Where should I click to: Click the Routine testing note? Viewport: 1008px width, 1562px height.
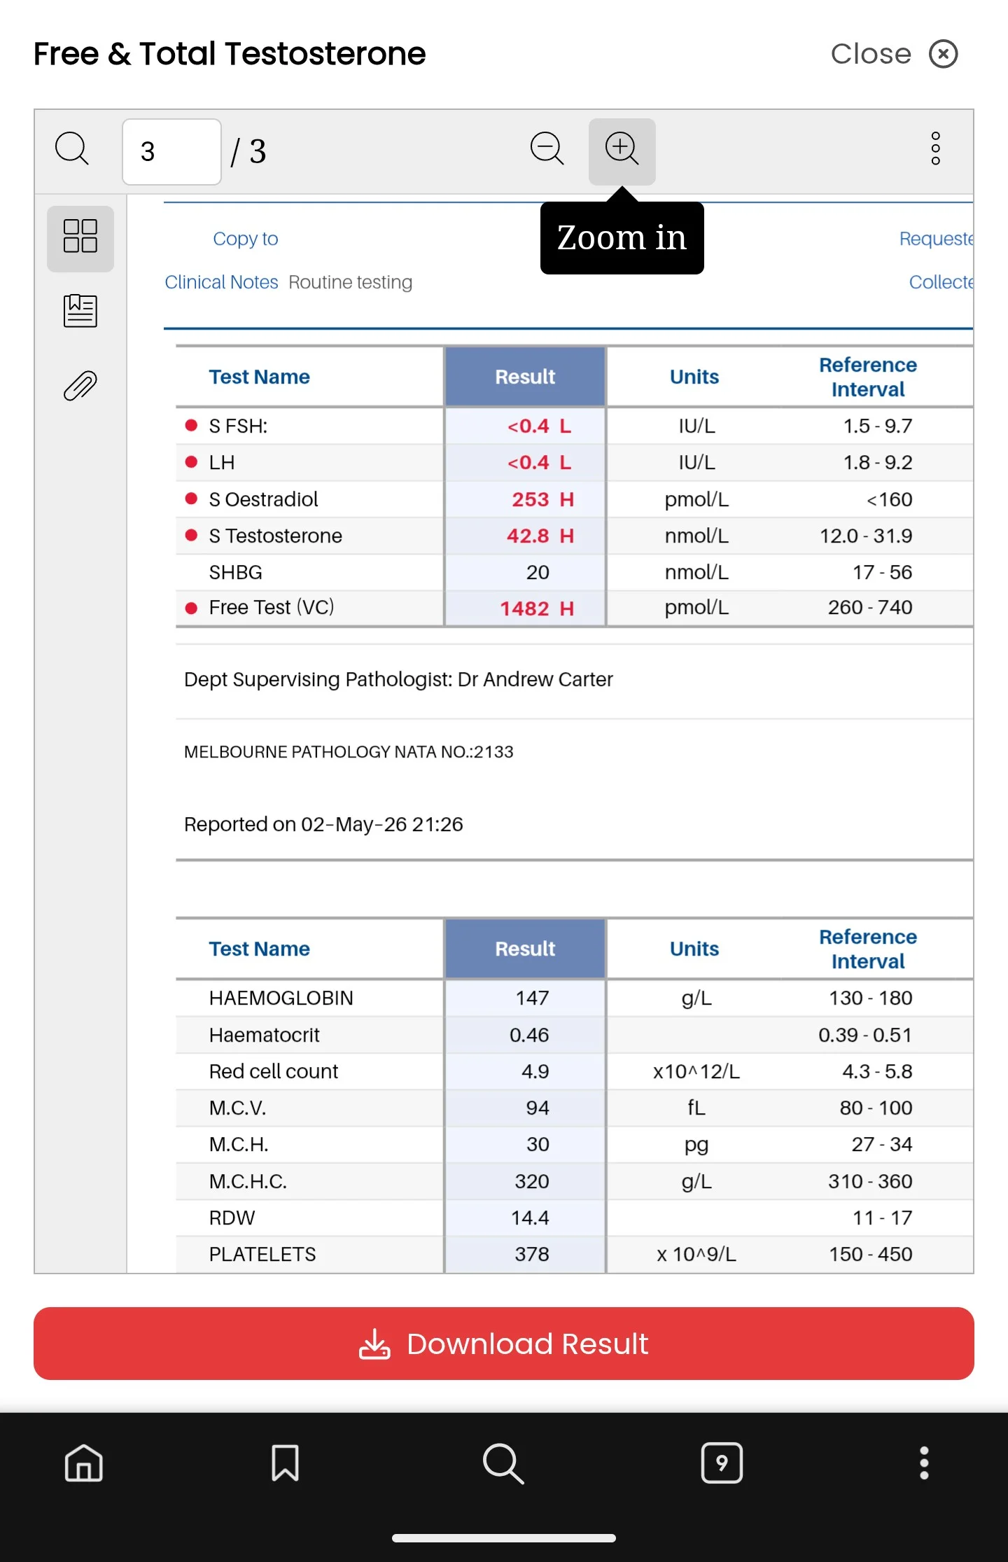coord(350,282)
